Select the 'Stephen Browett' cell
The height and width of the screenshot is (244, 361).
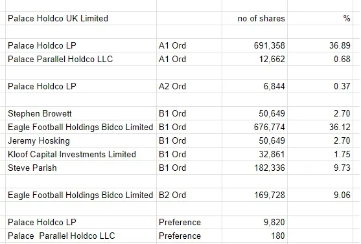(81, 113)
